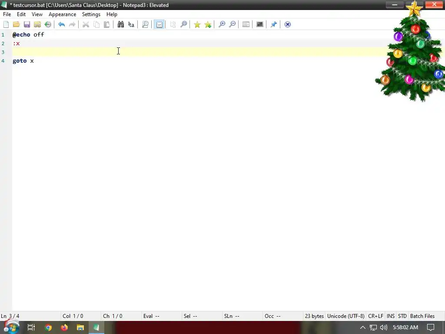The height and width of the screenshot is (334, 445).
Task: Add to favorites star-plus icon
Action: point(208,24)
